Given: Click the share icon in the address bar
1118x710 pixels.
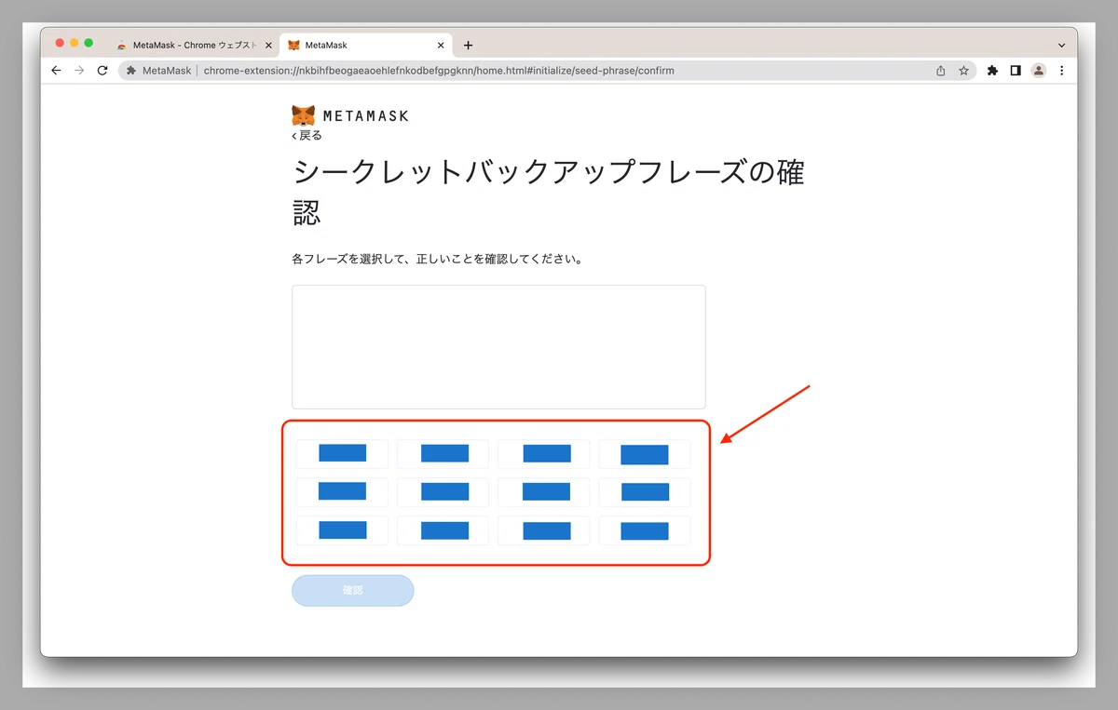Looking at the screenshot, I should coord(941,71).
